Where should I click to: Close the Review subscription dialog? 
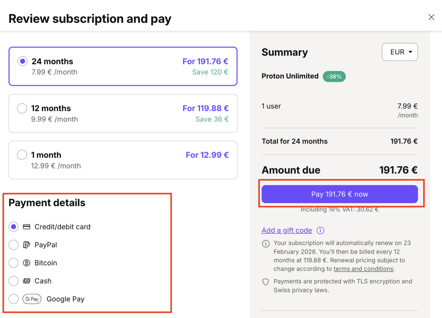pyautogui.click(x=431, y=17)
